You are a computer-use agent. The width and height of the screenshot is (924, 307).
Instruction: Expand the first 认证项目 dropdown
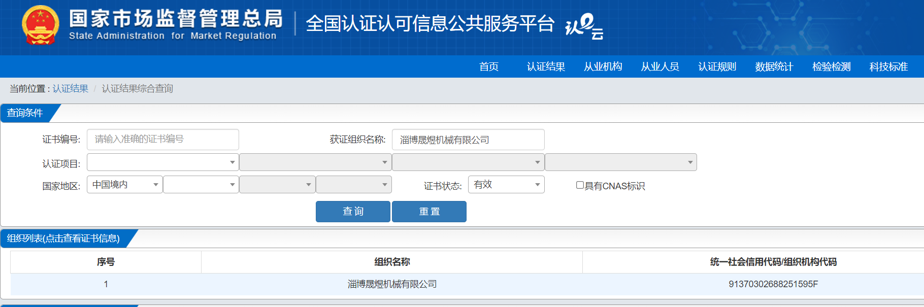pos(163,162)
